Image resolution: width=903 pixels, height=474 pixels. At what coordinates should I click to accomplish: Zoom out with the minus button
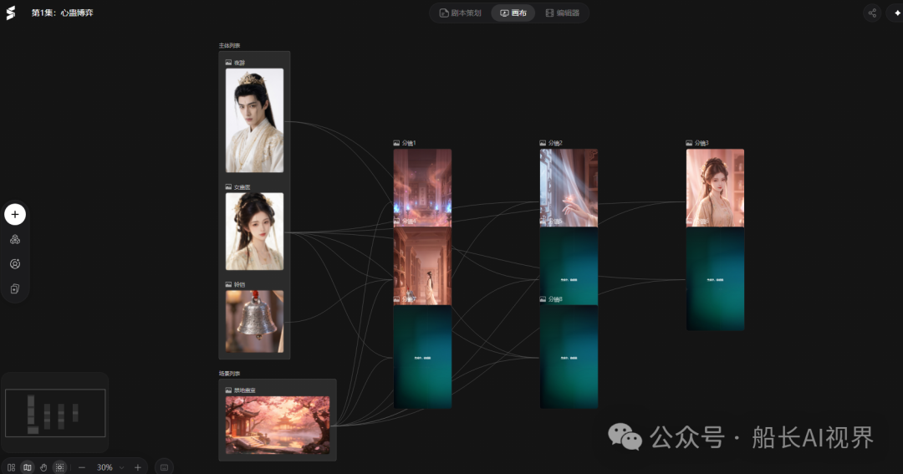click(x=82, y=467)
